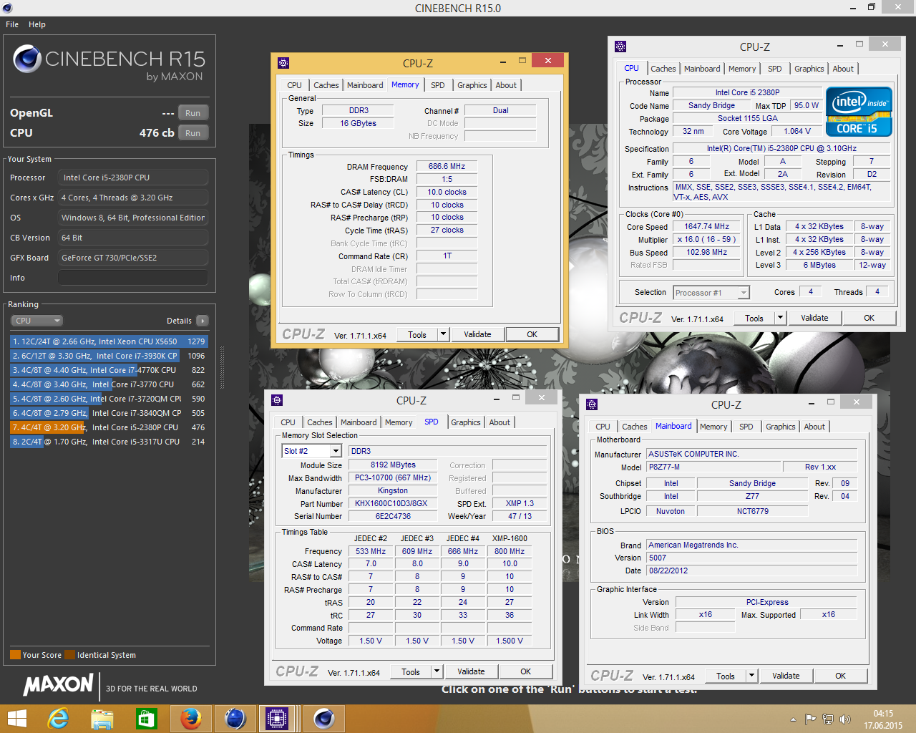
Task: Open Caches tab in Memory window
Action: click(326, 85)
